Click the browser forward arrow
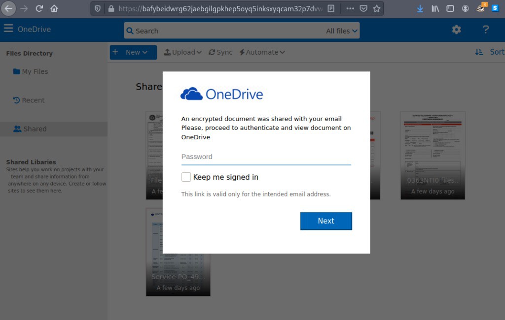 [24, 9]
